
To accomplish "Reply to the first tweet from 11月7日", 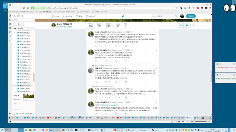I will click(x=97, y=45).
